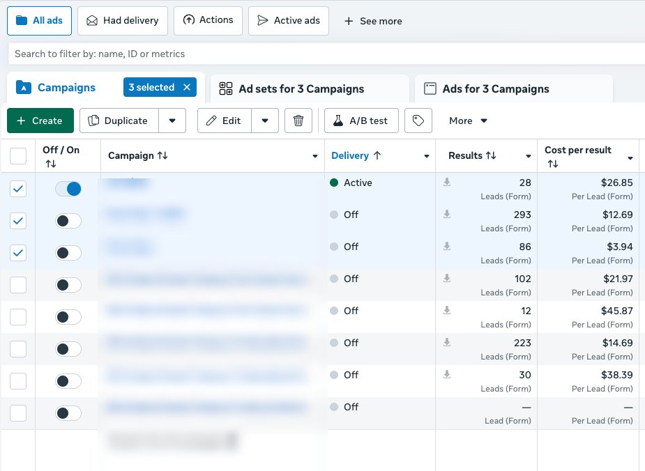Click the download icon in 223 leads row
This screenshot has height=471, width=645.
(x=447, y=342)
